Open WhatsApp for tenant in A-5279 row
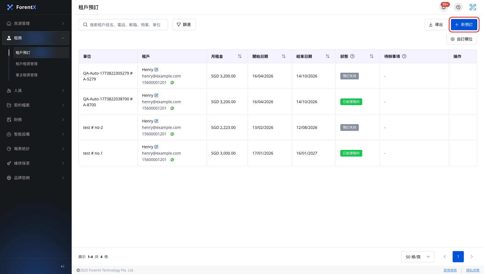Screen dimensions: 484x274 click(172, 82)
